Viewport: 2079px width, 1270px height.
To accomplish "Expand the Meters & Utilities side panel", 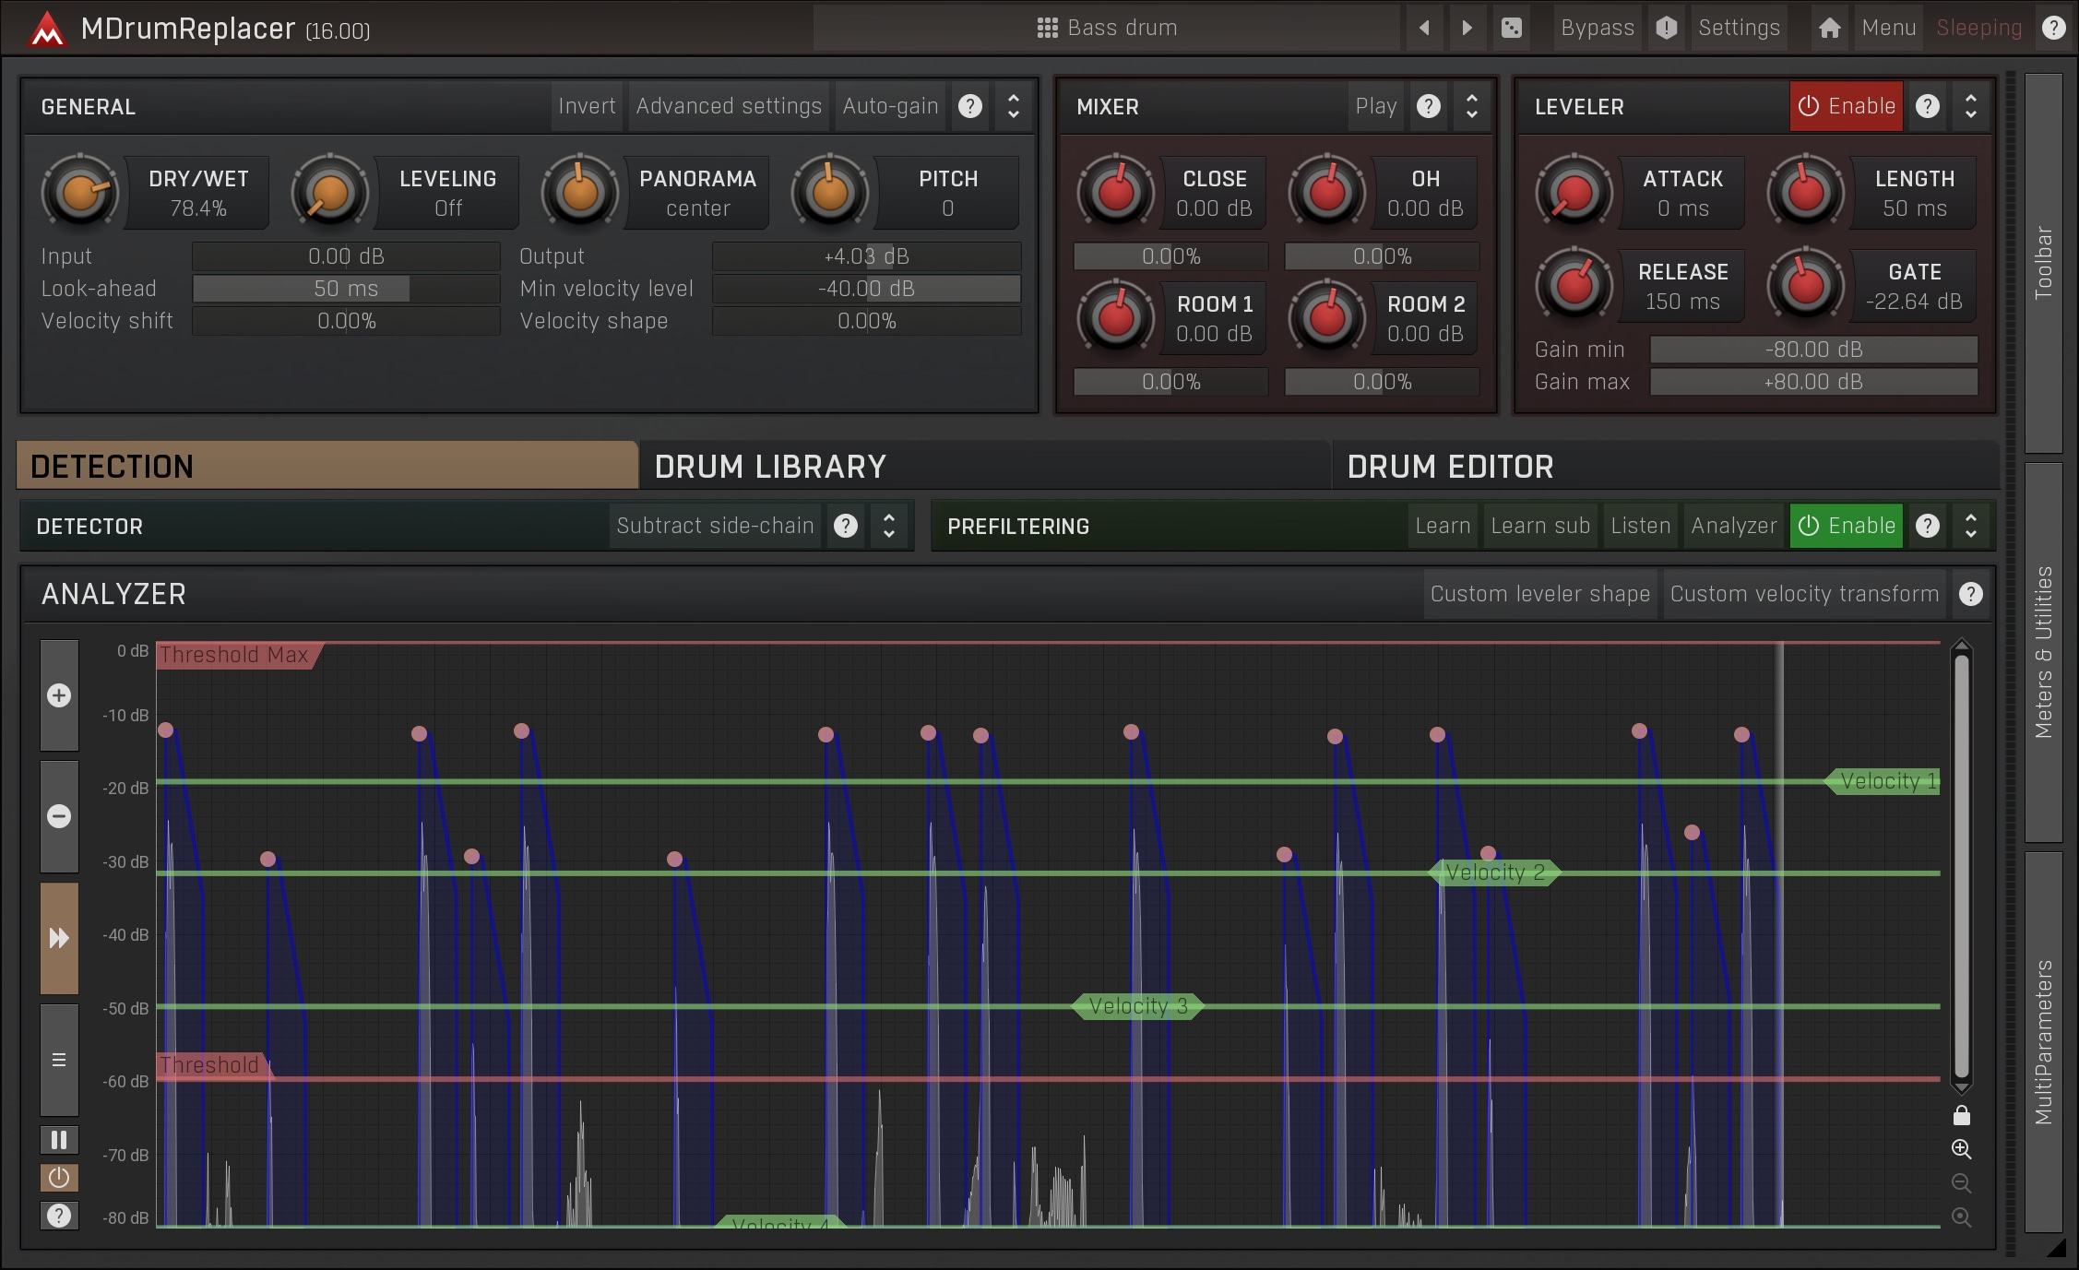I will tap(2043, 652).
